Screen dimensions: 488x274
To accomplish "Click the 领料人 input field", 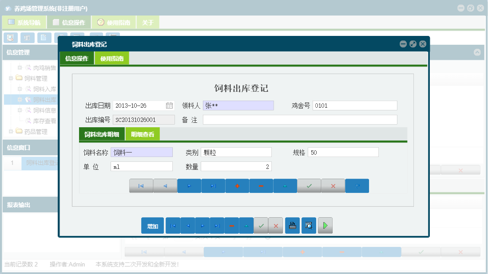I will [x=238, y=106].
